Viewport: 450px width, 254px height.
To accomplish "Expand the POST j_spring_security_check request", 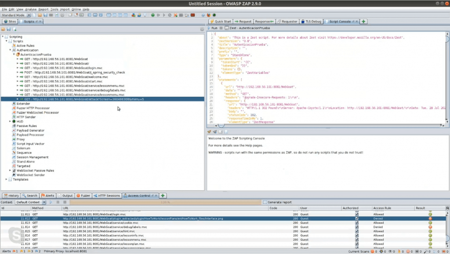I will point(18,73).
